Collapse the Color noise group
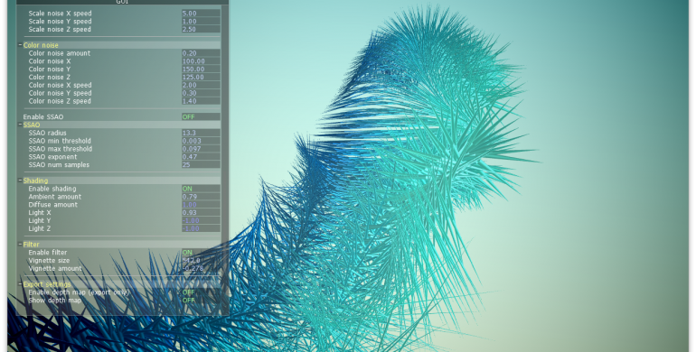696x352 pixels. [21, 45]
